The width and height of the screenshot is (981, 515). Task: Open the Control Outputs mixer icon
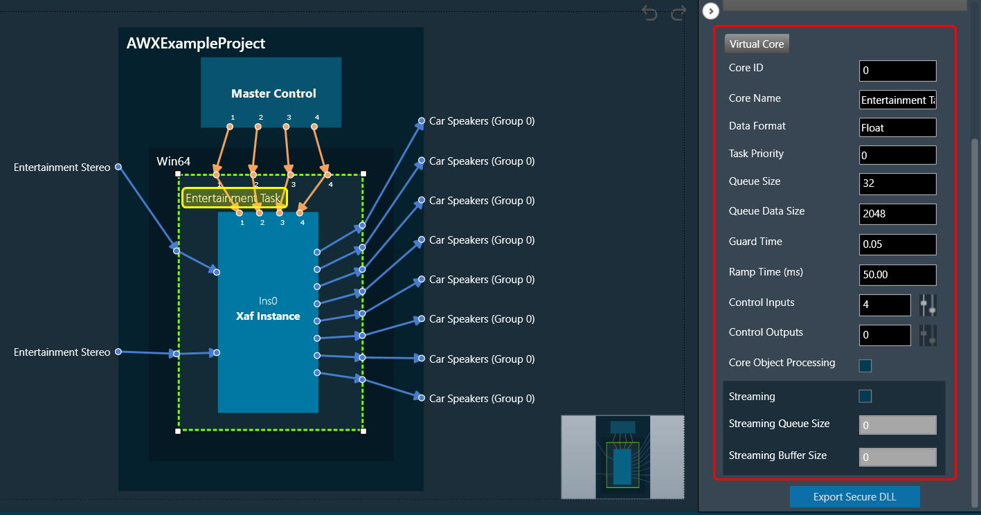pos(928,335)
